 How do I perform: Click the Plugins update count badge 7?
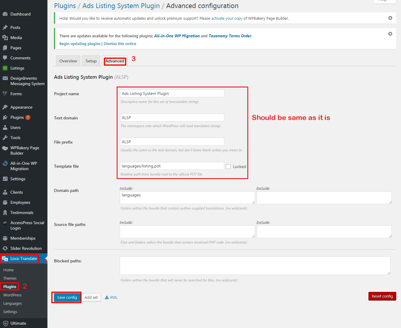click(28, 117)
